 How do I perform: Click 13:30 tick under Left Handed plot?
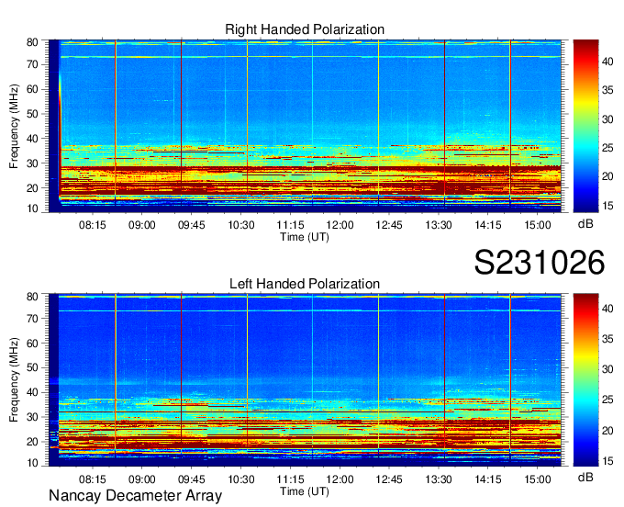click(439, 479)
